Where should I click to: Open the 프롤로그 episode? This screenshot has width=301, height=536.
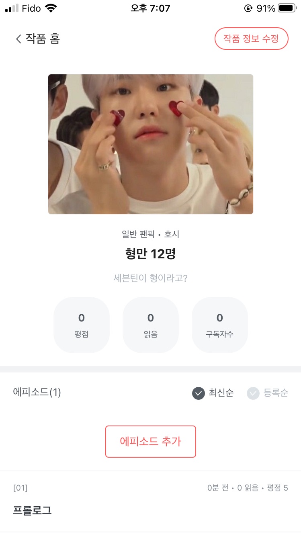tap(32, 510)
